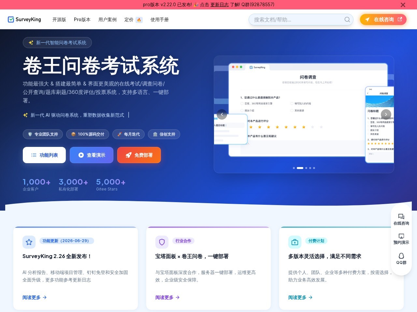Click the 专业团队支持 tag
This screenshot has height=312, width=417.
[43, 134]
